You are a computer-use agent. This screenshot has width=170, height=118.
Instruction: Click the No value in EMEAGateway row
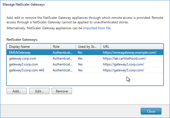(80, 53)
